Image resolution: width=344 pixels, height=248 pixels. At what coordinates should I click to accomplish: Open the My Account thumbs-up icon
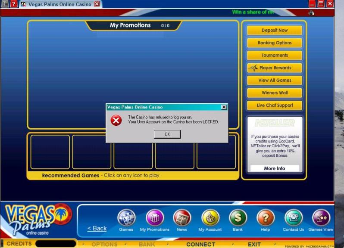pyautogui.click(x=210, y=217)
